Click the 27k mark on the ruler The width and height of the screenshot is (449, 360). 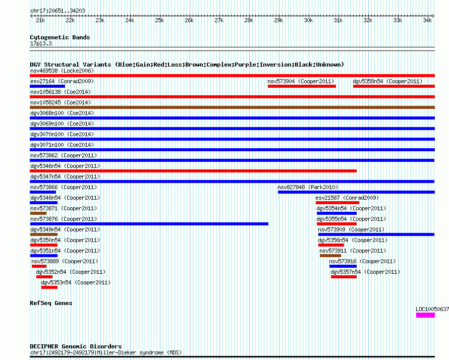click(x=219, y=20)
